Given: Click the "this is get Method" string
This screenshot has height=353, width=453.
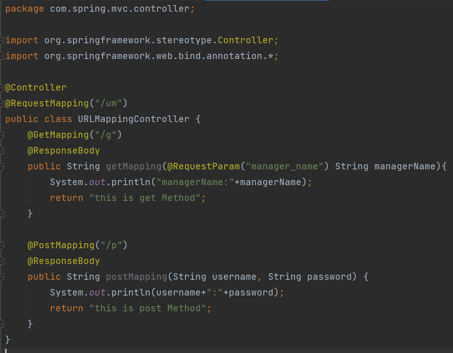Looking at the screenshot, I should (x=144, y=198).
